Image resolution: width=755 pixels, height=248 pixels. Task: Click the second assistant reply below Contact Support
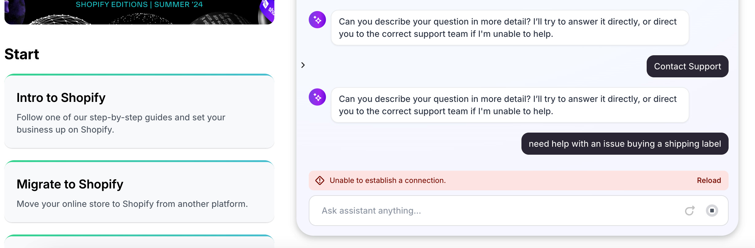509,105
